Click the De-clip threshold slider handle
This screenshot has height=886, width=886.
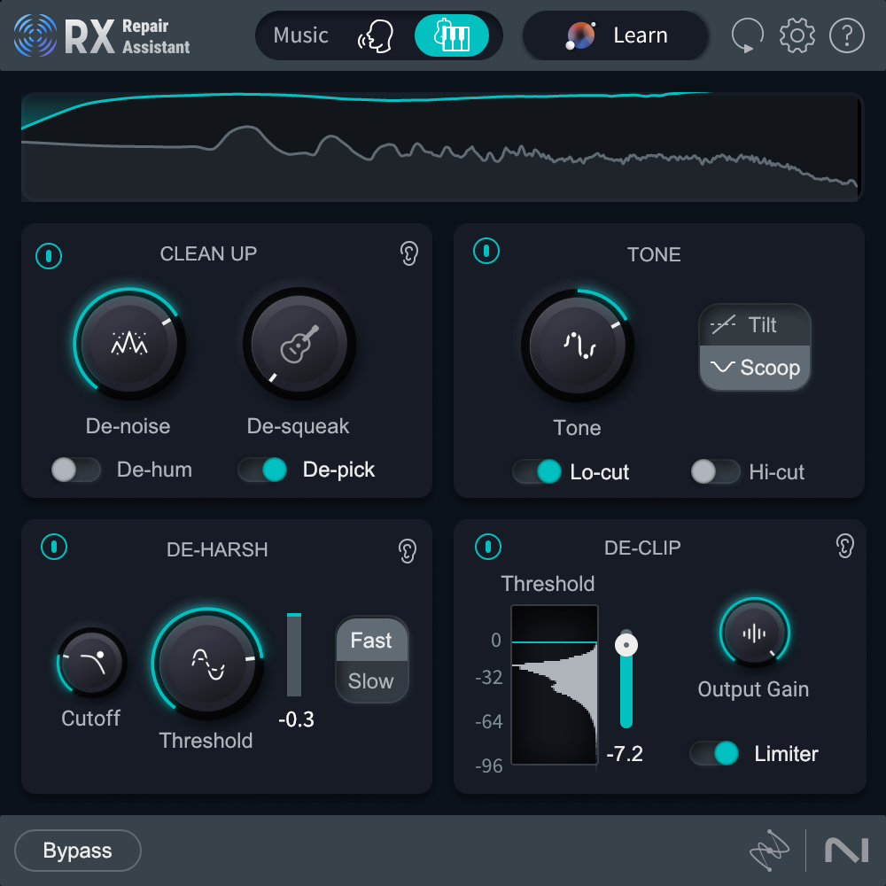point(626,644)
